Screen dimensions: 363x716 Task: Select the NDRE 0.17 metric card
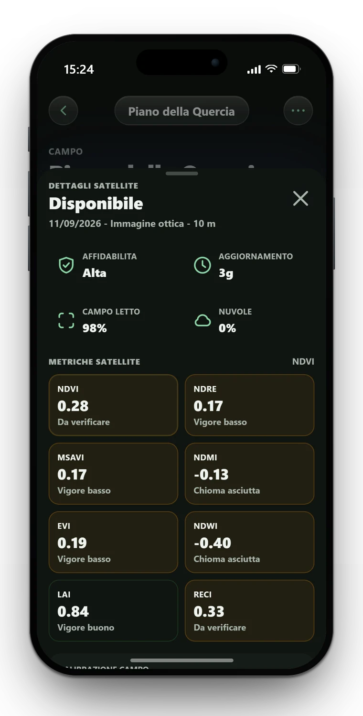click(249, 405)
